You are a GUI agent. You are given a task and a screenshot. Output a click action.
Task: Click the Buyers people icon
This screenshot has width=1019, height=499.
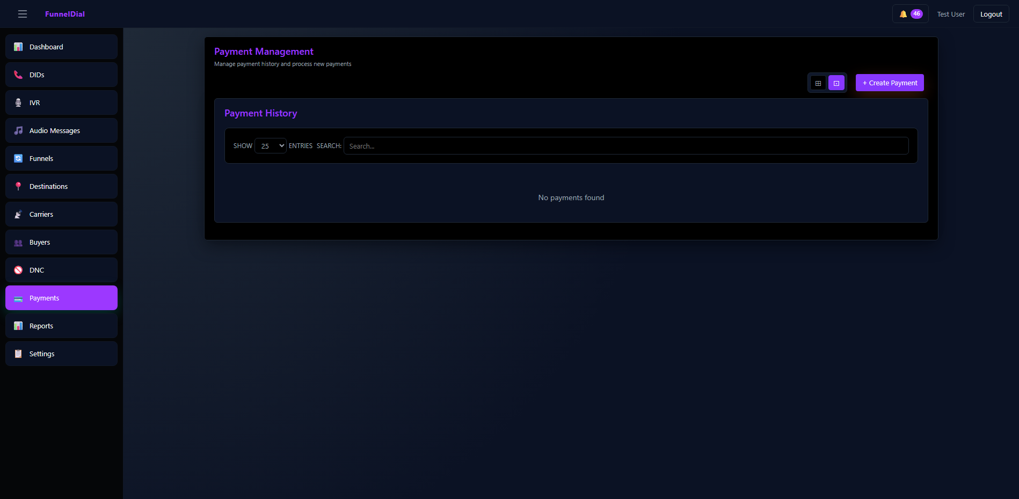[x=18, y=243]
